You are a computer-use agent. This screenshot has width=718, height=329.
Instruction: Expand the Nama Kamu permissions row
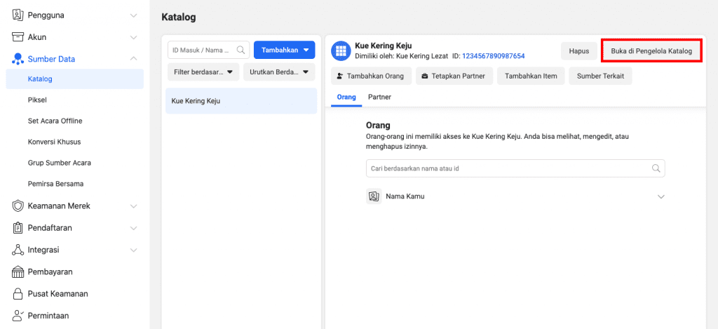tap(661, 197)
